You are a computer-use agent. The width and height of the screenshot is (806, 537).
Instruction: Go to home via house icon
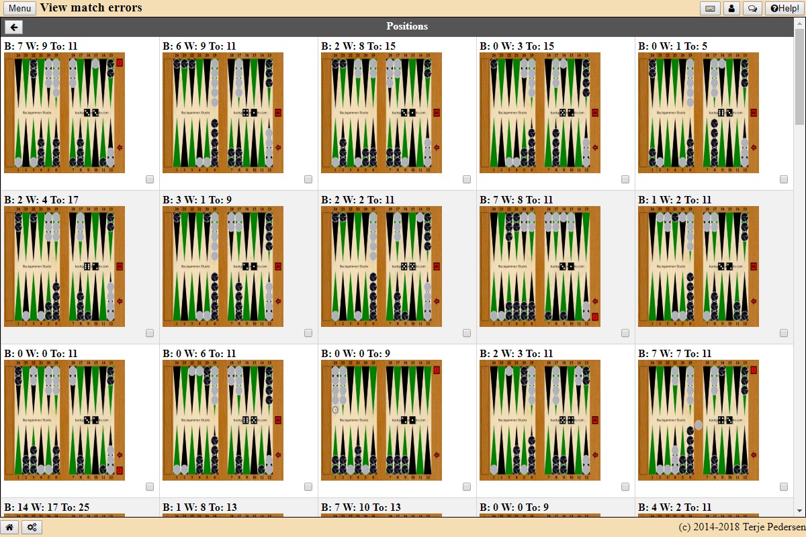click(x=10, y=528)
